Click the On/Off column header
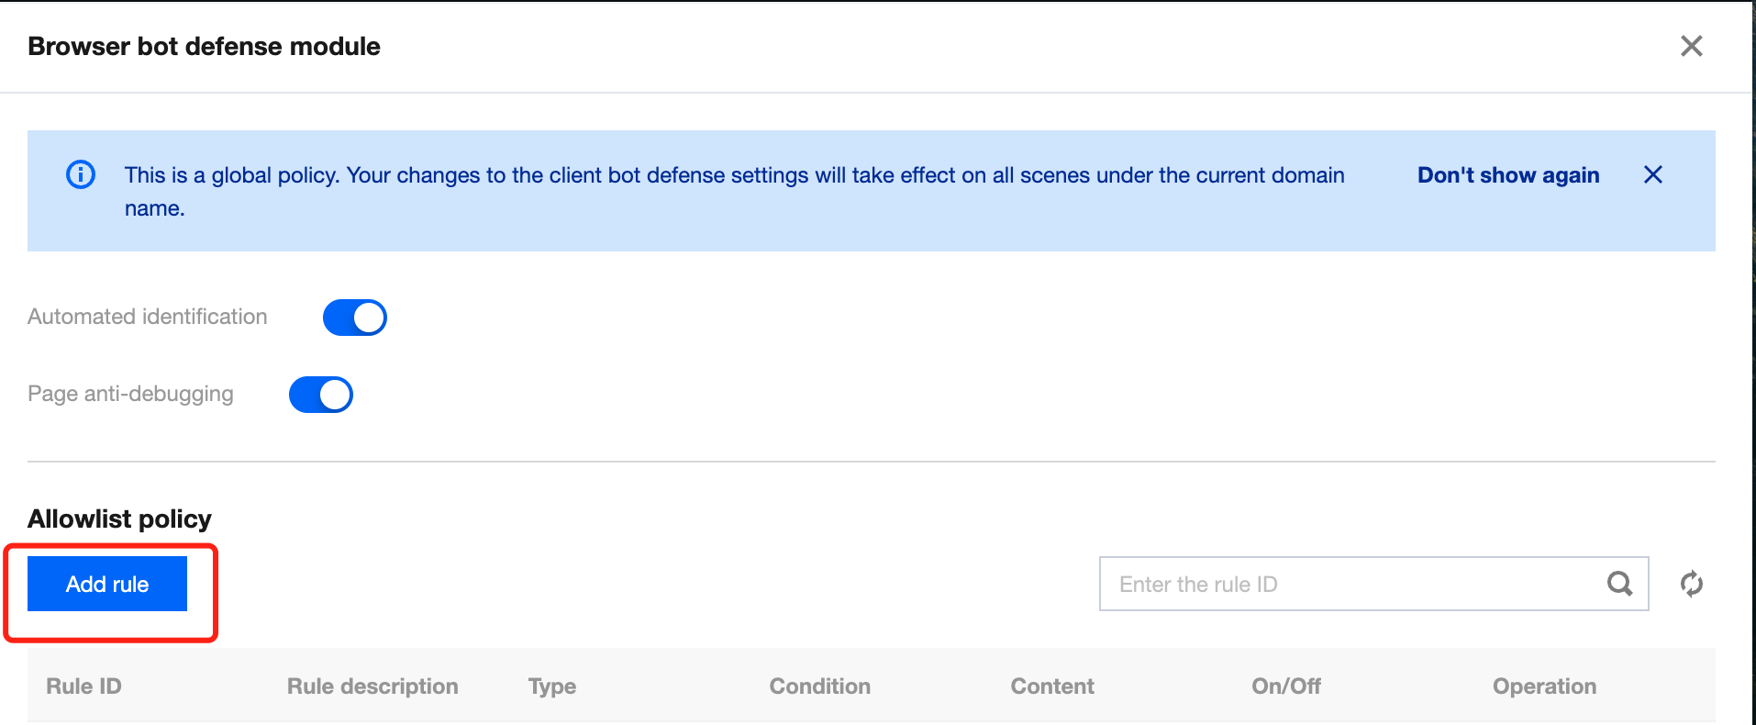1756x725 pixels. pyautogui.click(x=1286, y=686)
